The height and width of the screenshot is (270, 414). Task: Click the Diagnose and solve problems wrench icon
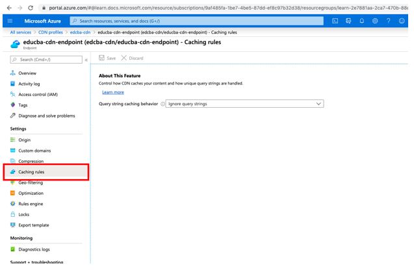coord(13,116)
